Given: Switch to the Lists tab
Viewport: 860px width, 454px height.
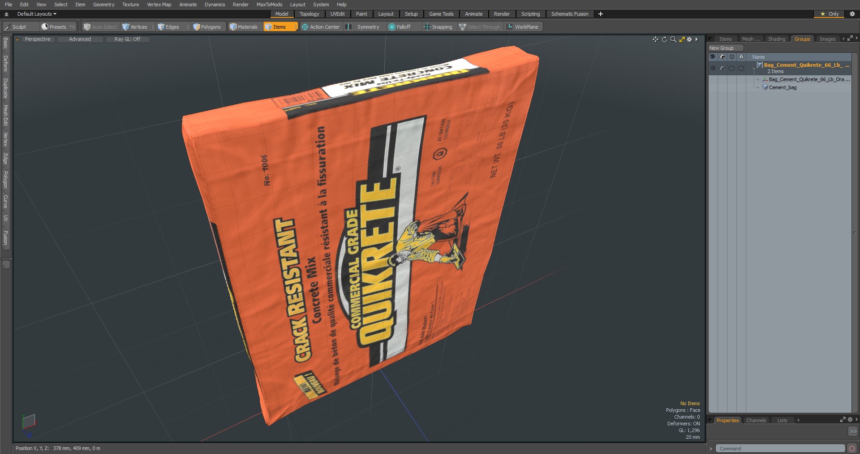Looking at the screenshot, I should coord(782,420).
